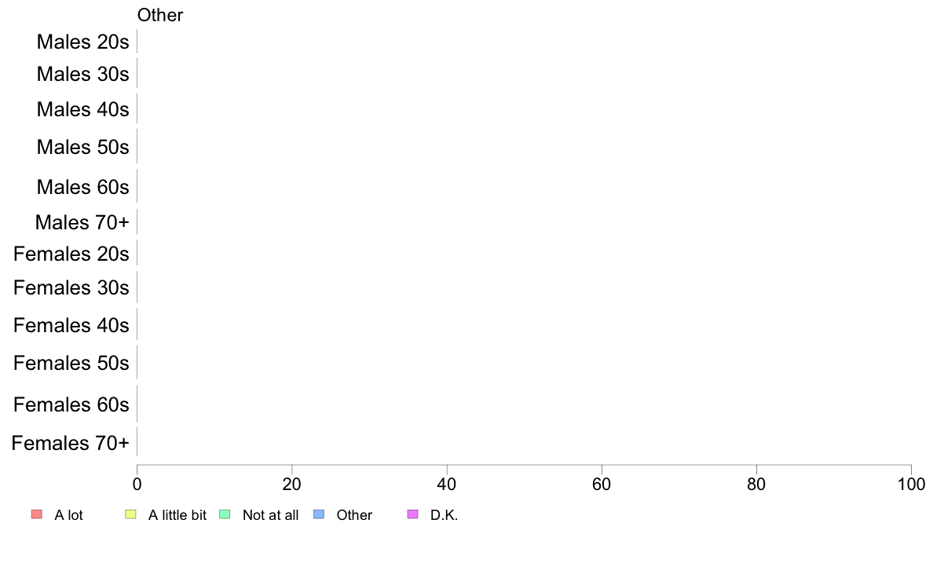Select the 'Males 20s' row label
The height and width of the screenshot is (578, 933).
point(82,42)
